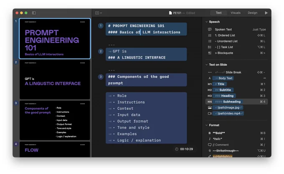Click the editor slide number 1 badge

[101, 26]
